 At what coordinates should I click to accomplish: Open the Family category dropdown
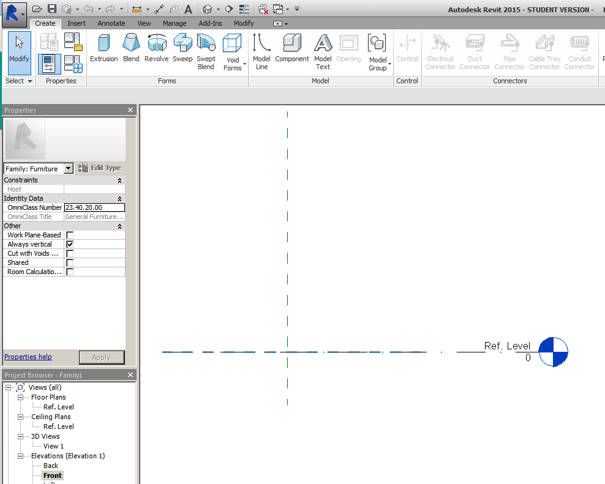coord(69,168)
